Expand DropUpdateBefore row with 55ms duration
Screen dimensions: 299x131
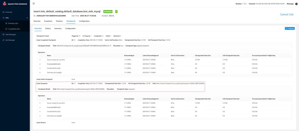[40, 64]
